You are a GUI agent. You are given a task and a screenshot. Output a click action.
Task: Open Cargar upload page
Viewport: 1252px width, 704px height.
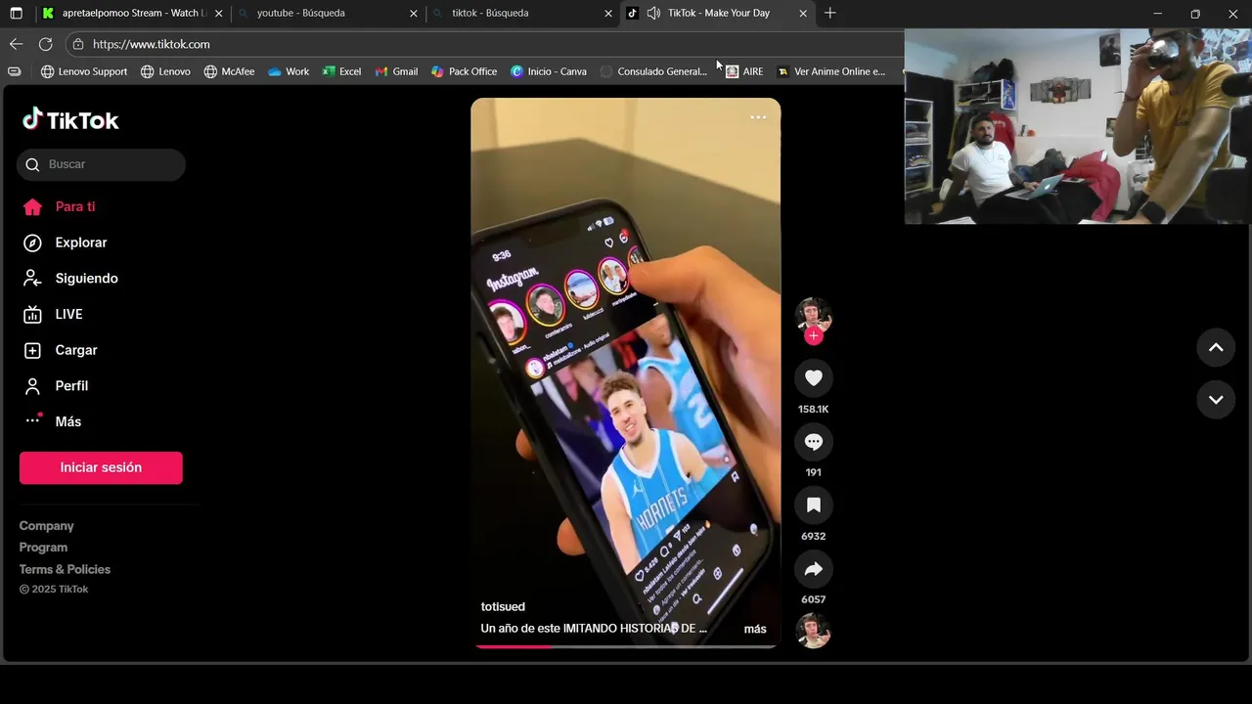pos(60,350)
